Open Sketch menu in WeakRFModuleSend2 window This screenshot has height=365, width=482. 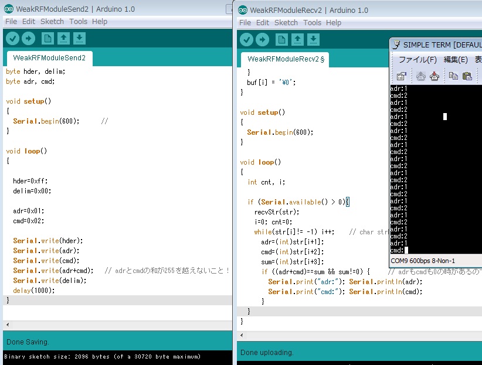pyautogui.click(x=52, y=22)
